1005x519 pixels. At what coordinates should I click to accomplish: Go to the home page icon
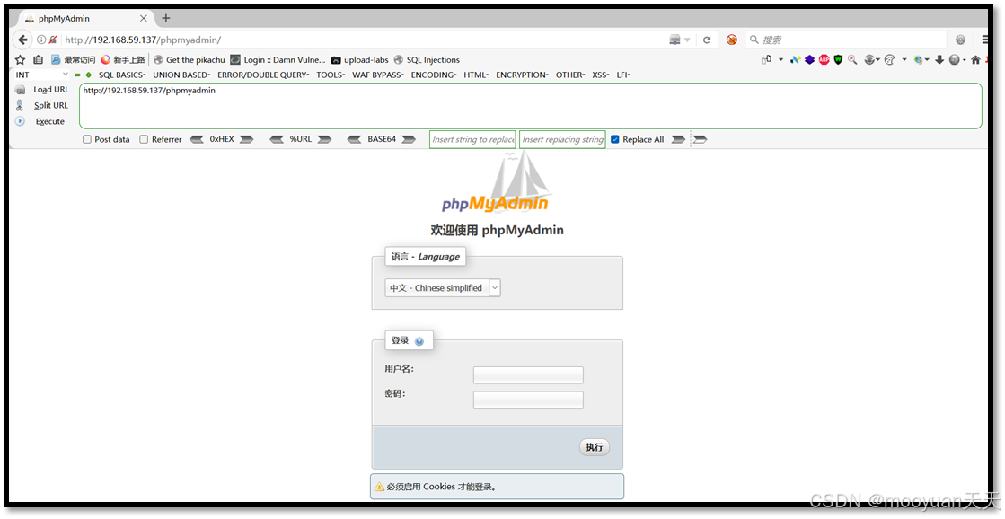tap(975, 59)
